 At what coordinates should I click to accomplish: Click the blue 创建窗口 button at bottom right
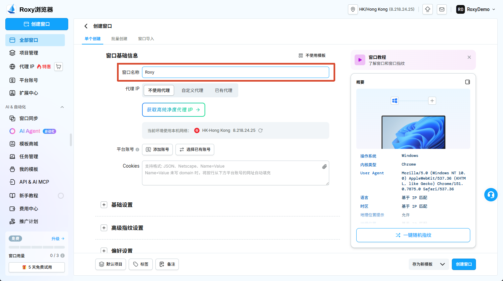464,264
